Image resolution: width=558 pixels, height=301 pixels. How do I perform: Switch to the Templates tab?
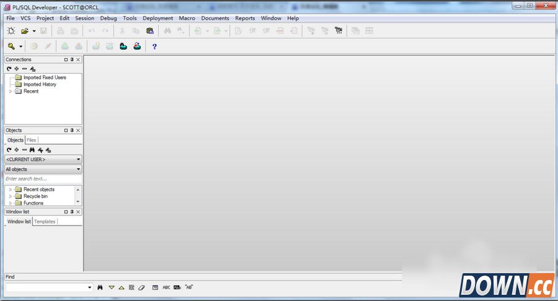(45, 221)
